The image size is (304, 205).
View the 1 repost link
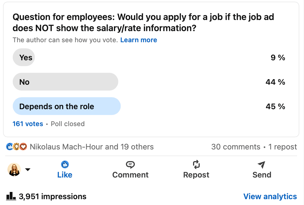[282, 147]
